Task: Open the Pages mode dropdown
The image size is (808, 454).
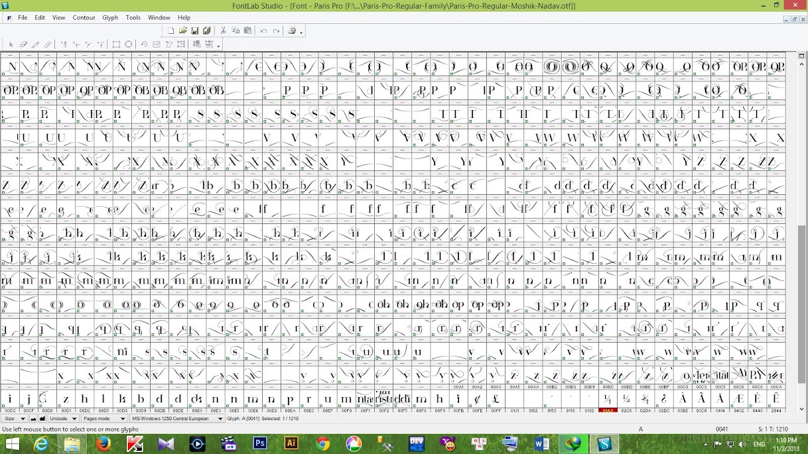Action: pos(103,419)
